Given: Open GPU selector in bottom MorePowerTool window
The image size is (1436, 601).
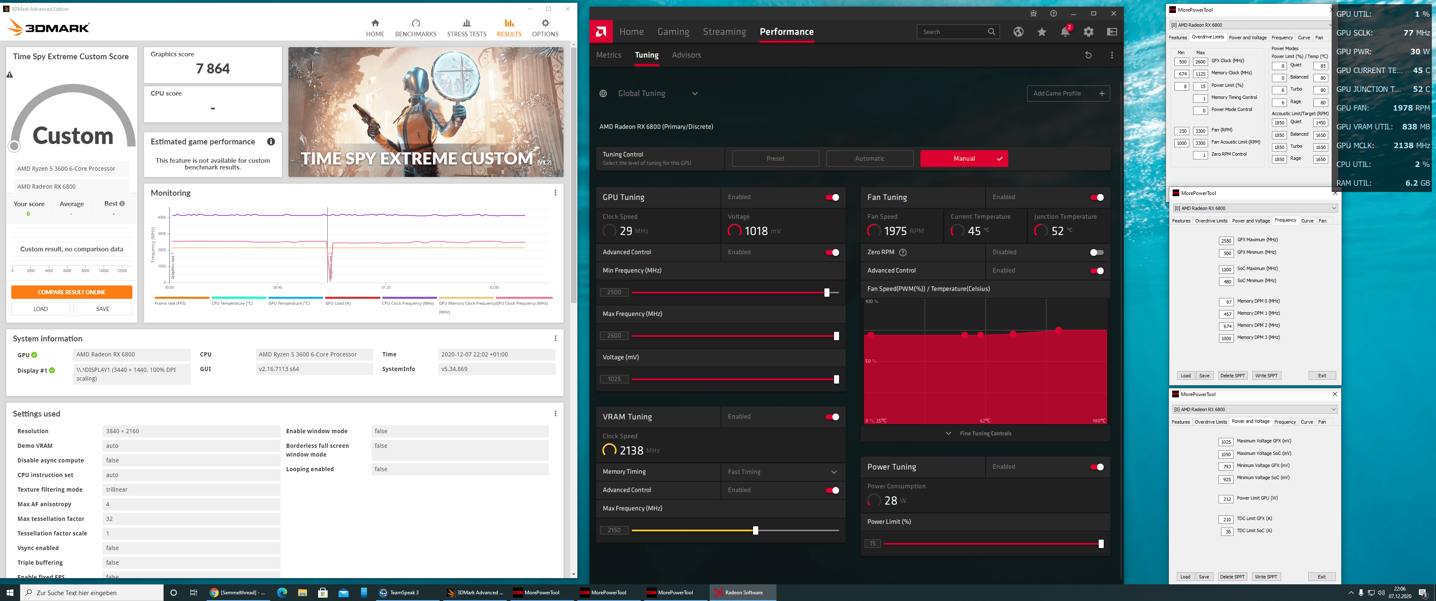Looking at the screenshot, I should point(1254,410).
